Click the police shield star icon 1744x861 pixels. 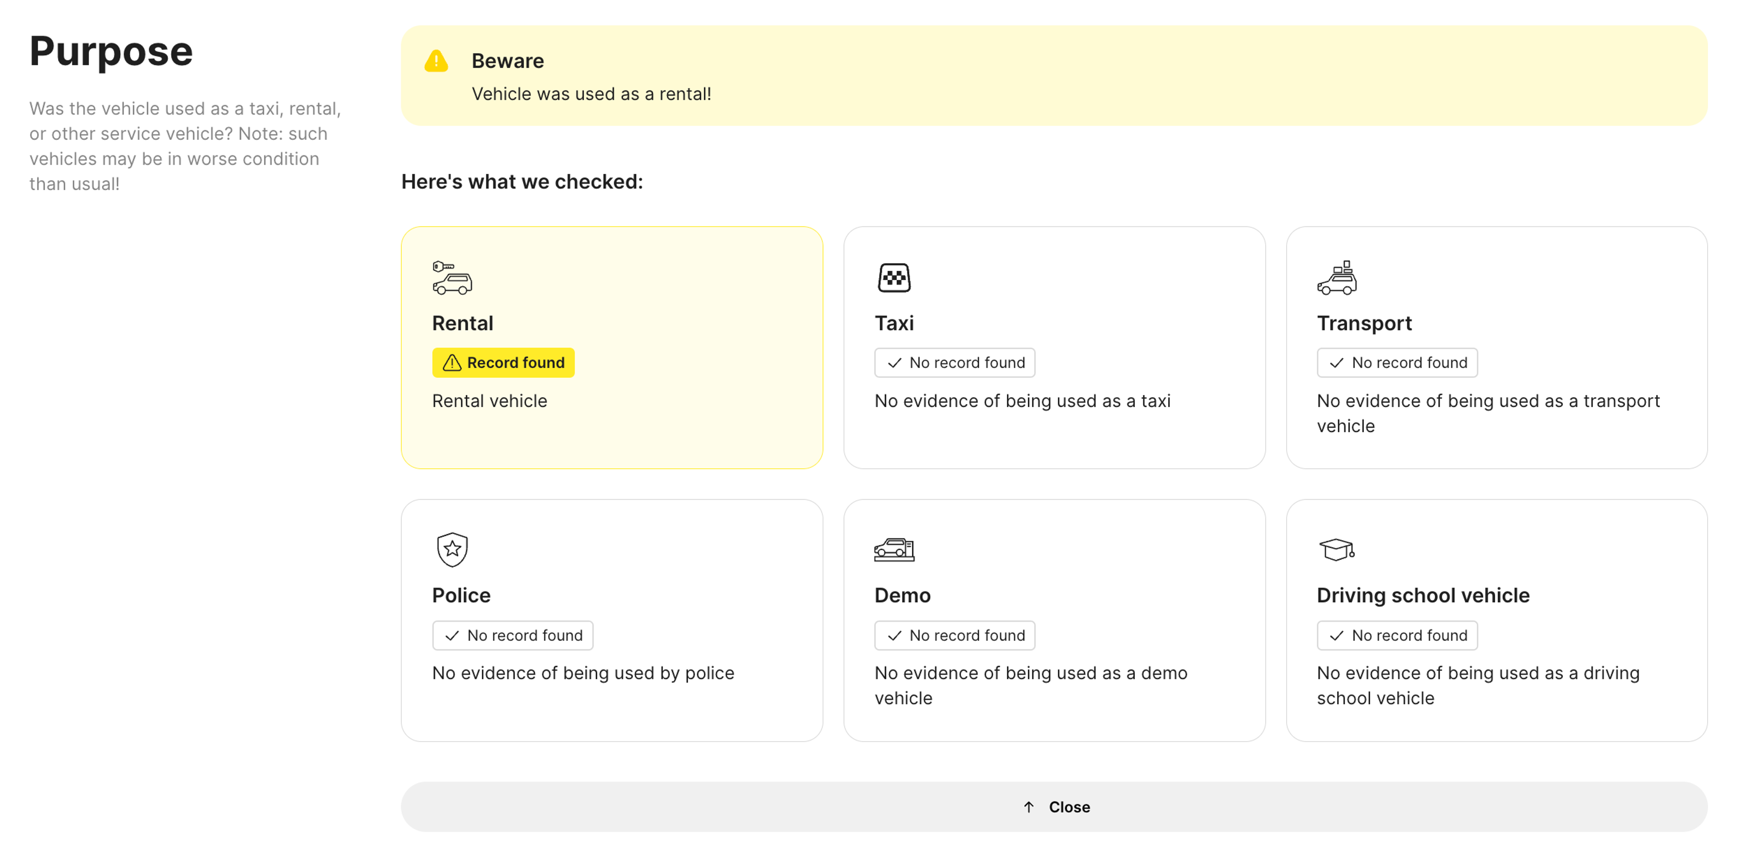pos(452,549)
